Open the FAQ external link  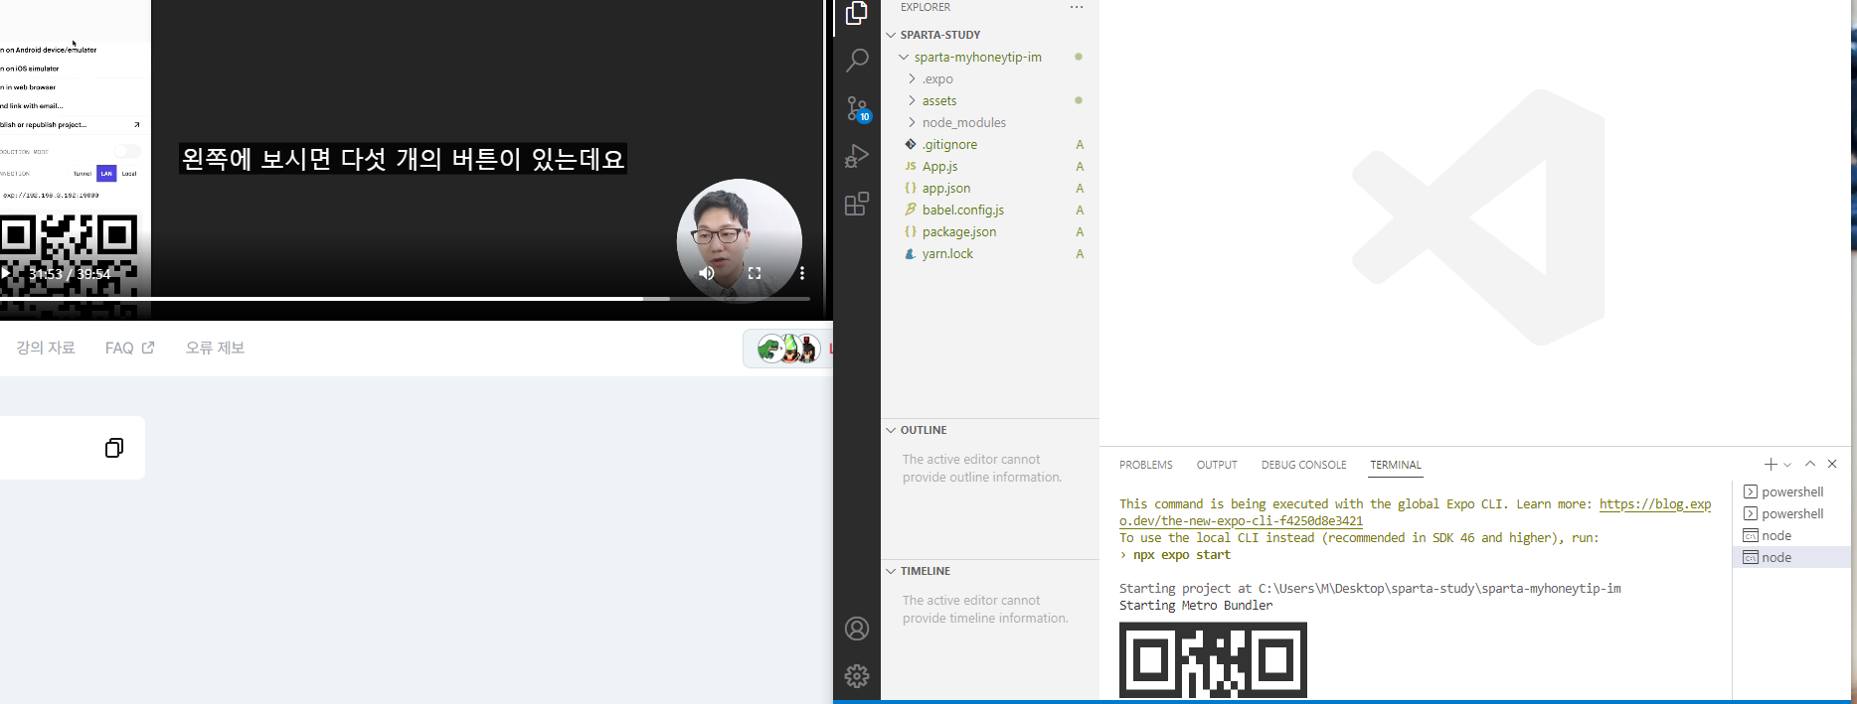pos(129,348)
